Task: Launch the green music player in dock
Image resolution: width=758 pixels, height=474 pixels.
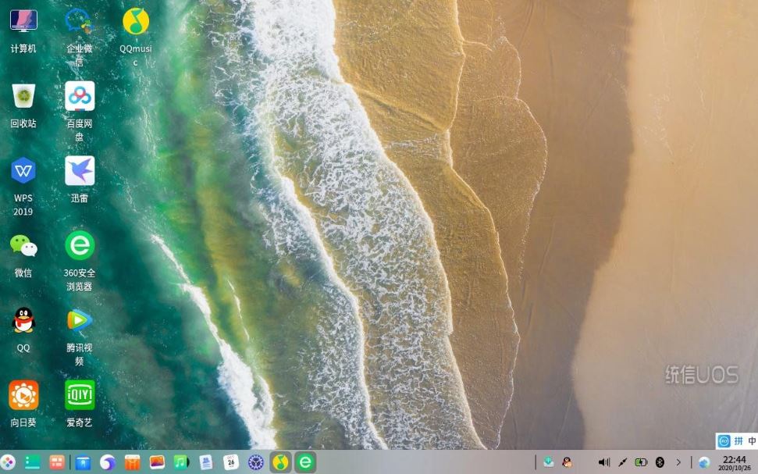Action: [181, 462]
